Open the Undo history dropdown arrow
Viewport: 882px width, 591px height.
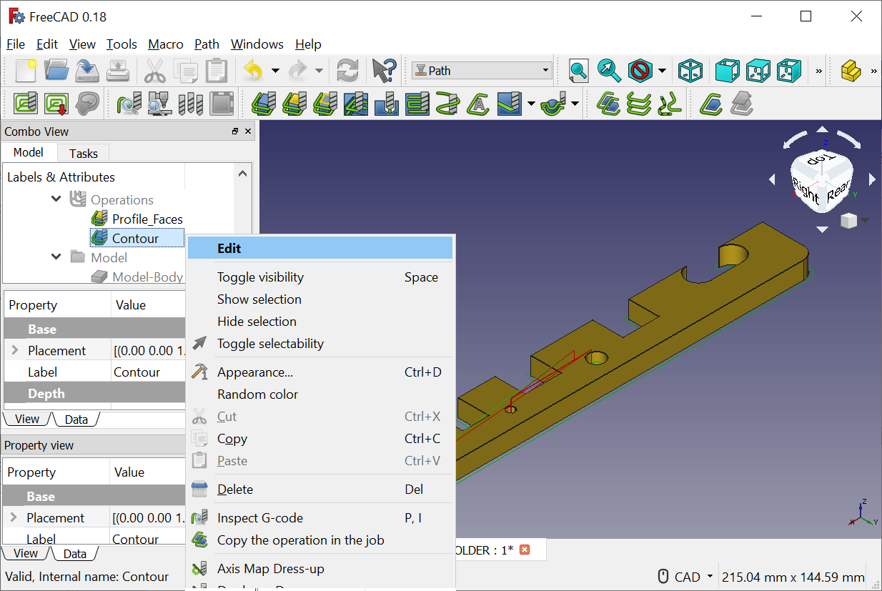[x=275, y=71]
